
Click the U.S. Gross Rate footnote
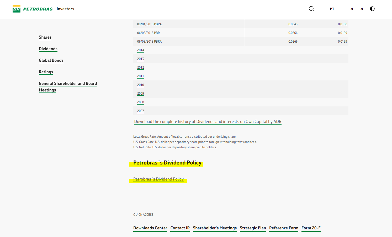pyautogui.click(x=195, y=142)
